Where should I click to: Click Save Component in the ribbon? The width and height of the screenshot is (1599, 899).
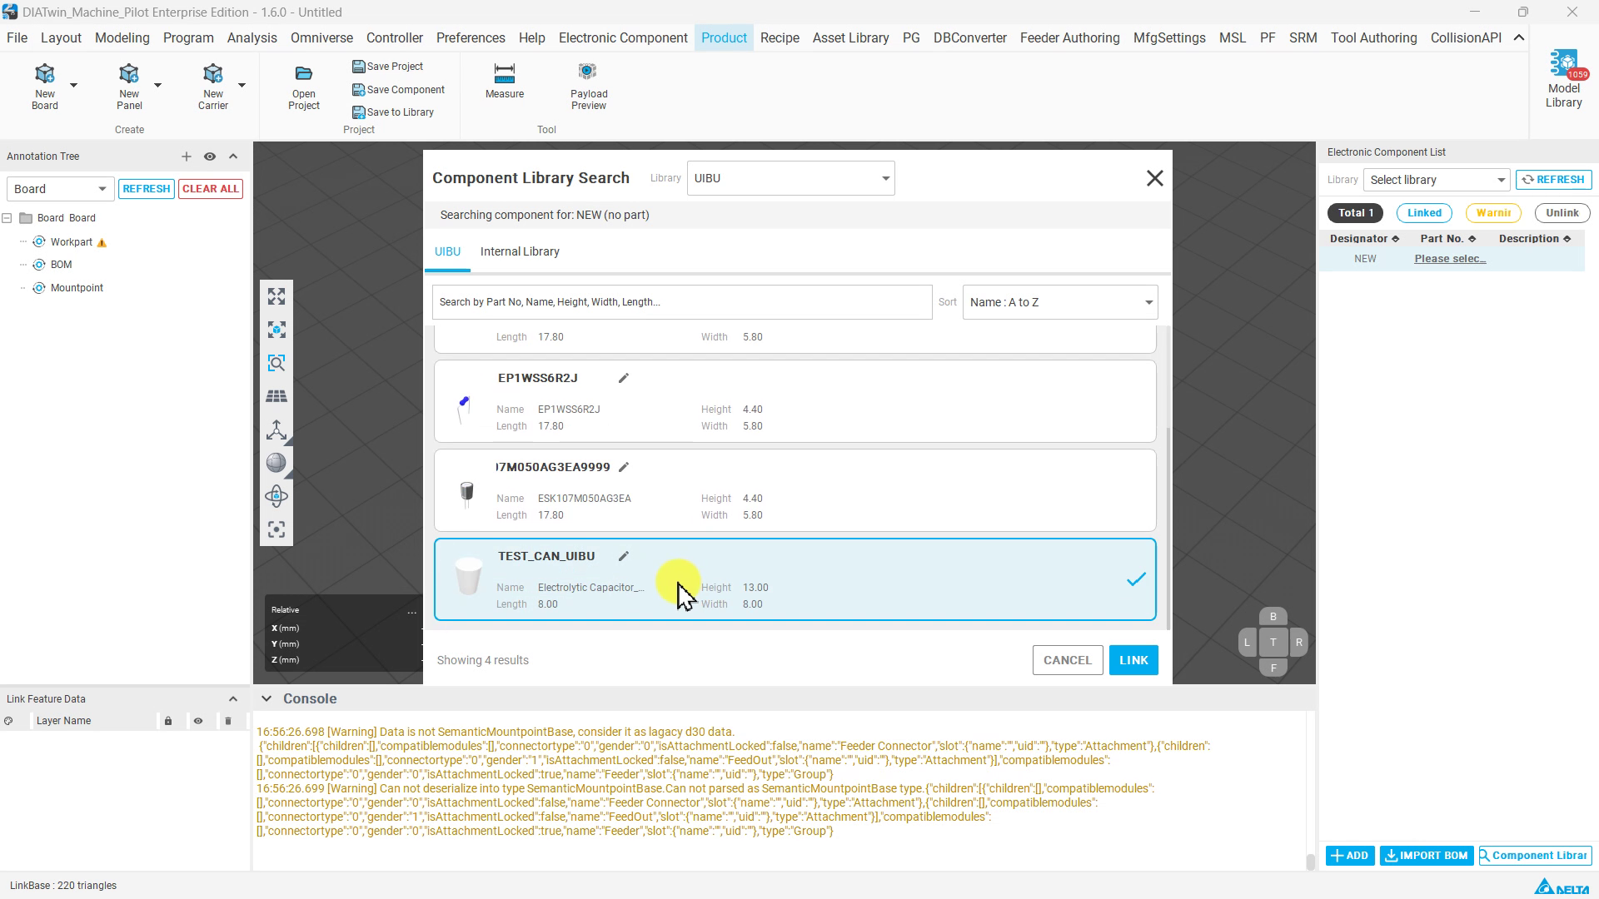[399, 90]
